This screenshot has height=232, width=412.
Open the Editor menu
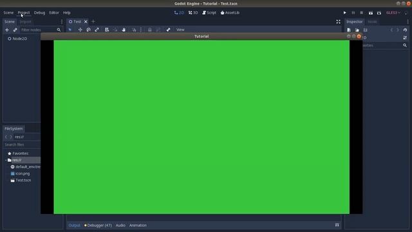click(x=54, y=13)
